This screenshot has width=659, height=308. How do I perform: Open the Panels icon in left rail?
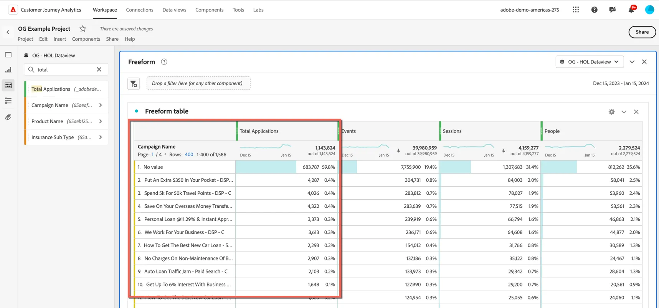[x=8, y=55]
